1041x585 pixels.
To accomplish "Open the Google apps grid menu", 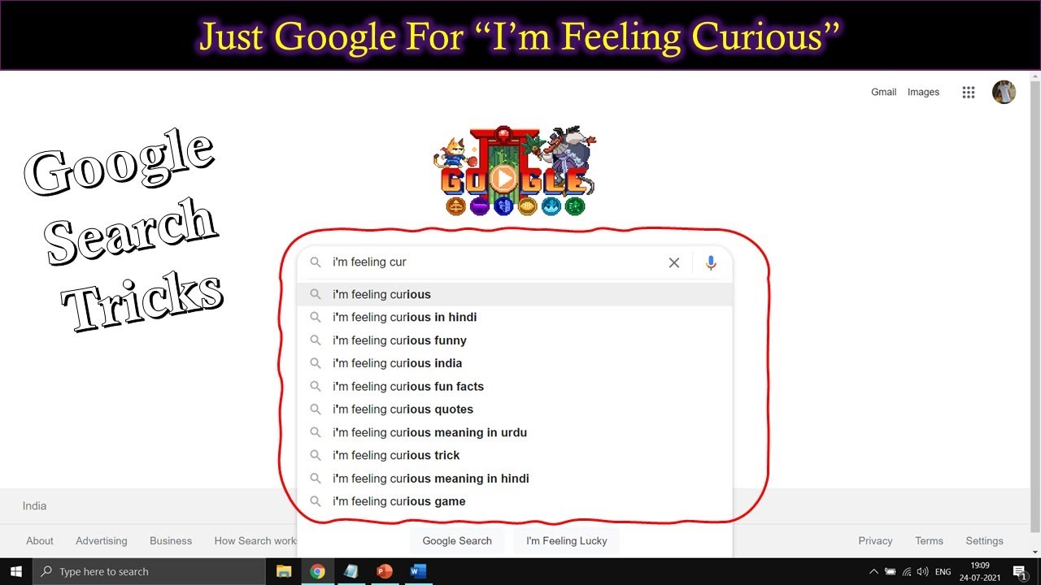I will [968, 93].
